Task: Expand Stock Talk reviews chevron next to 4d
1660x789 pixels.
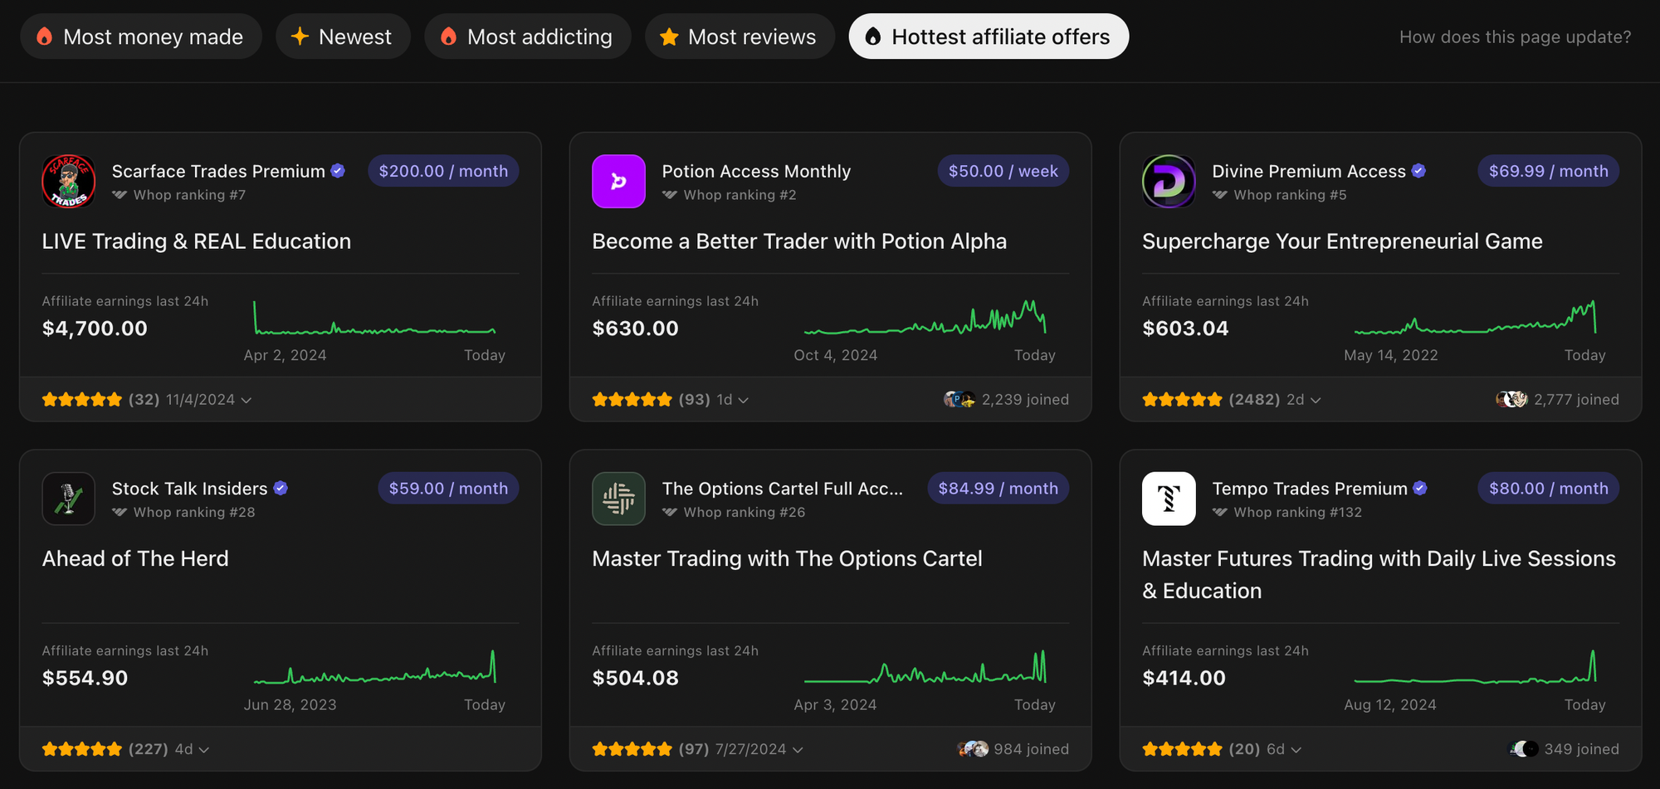Action: coord(204,750)
